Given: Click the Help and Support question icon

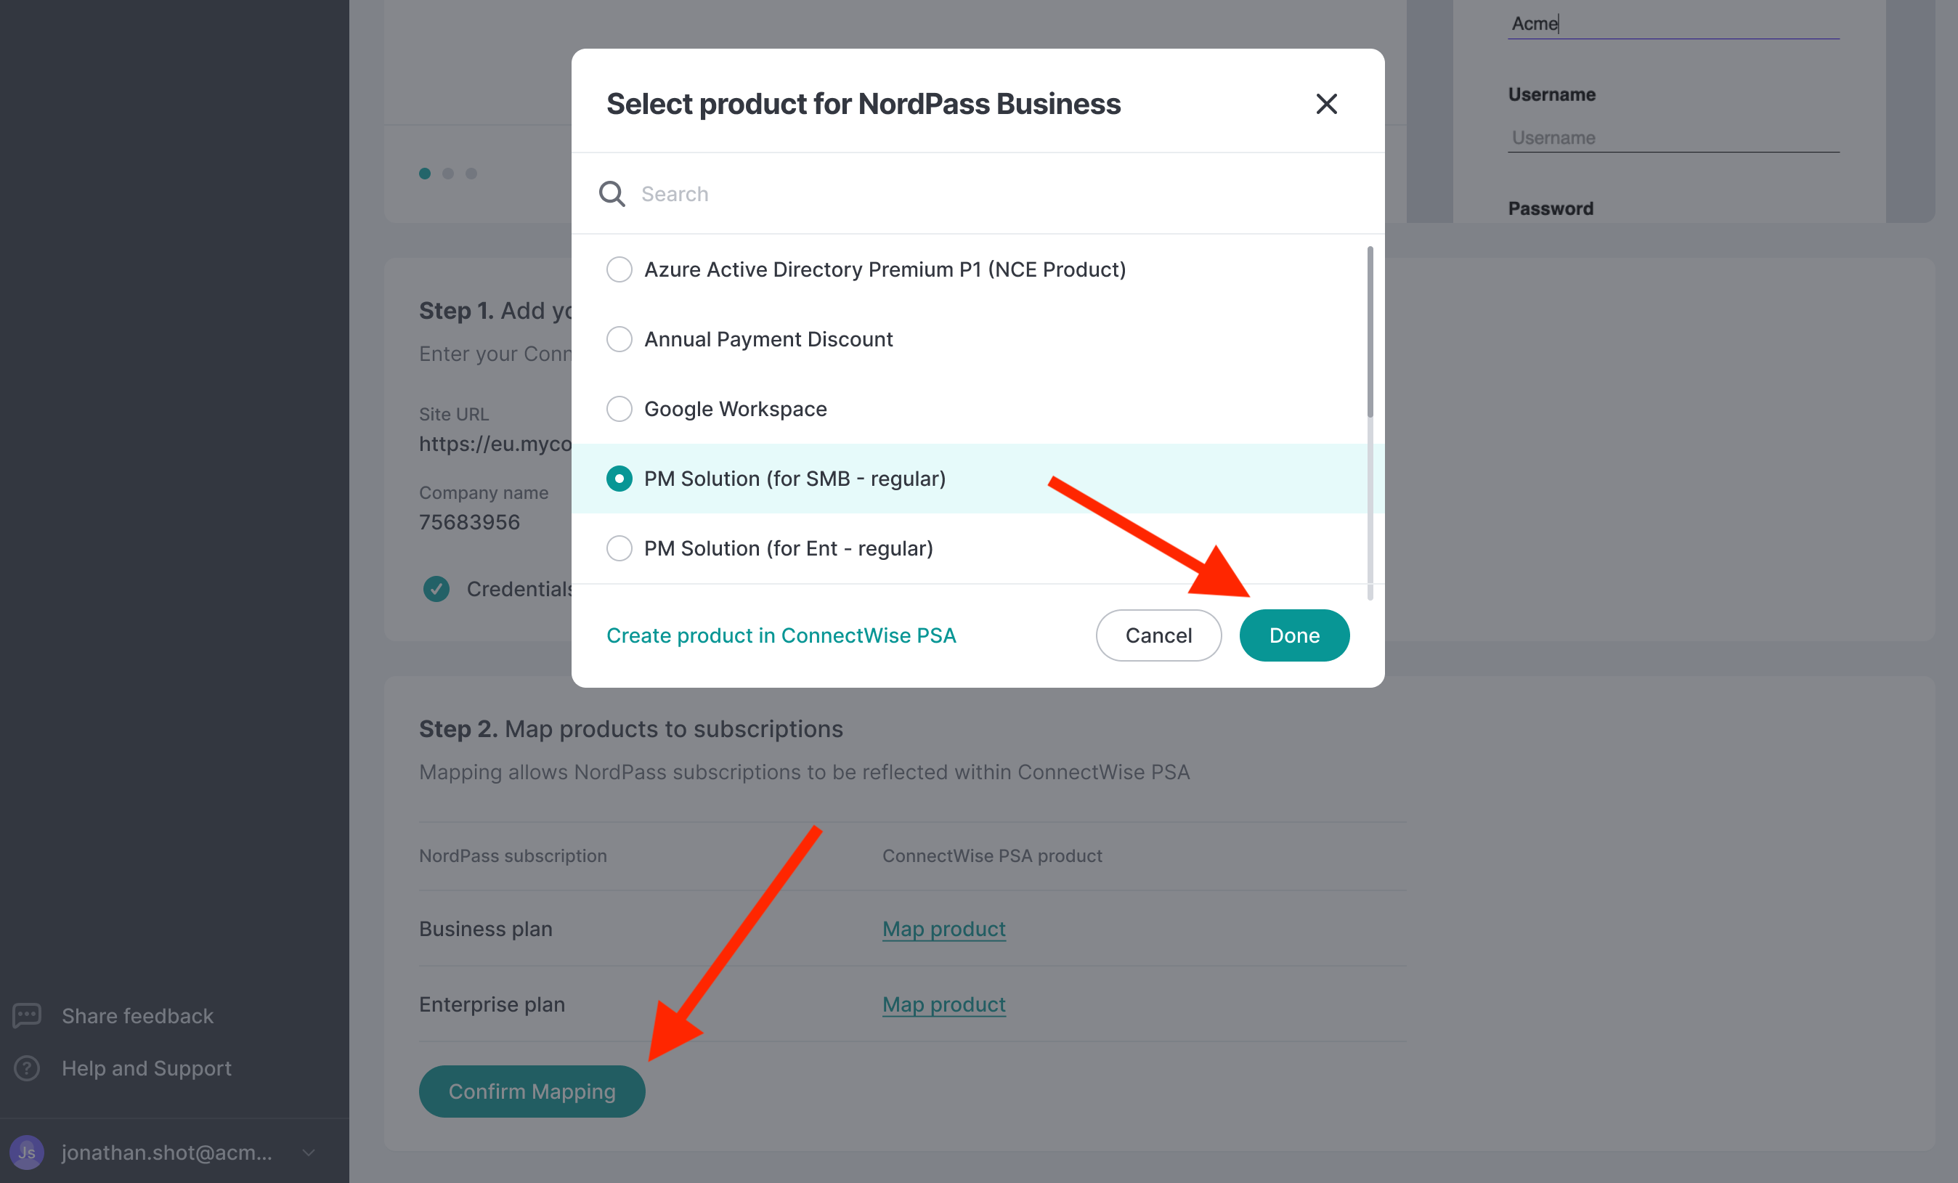Looking at the screenshot, I should coord(27,1068).
